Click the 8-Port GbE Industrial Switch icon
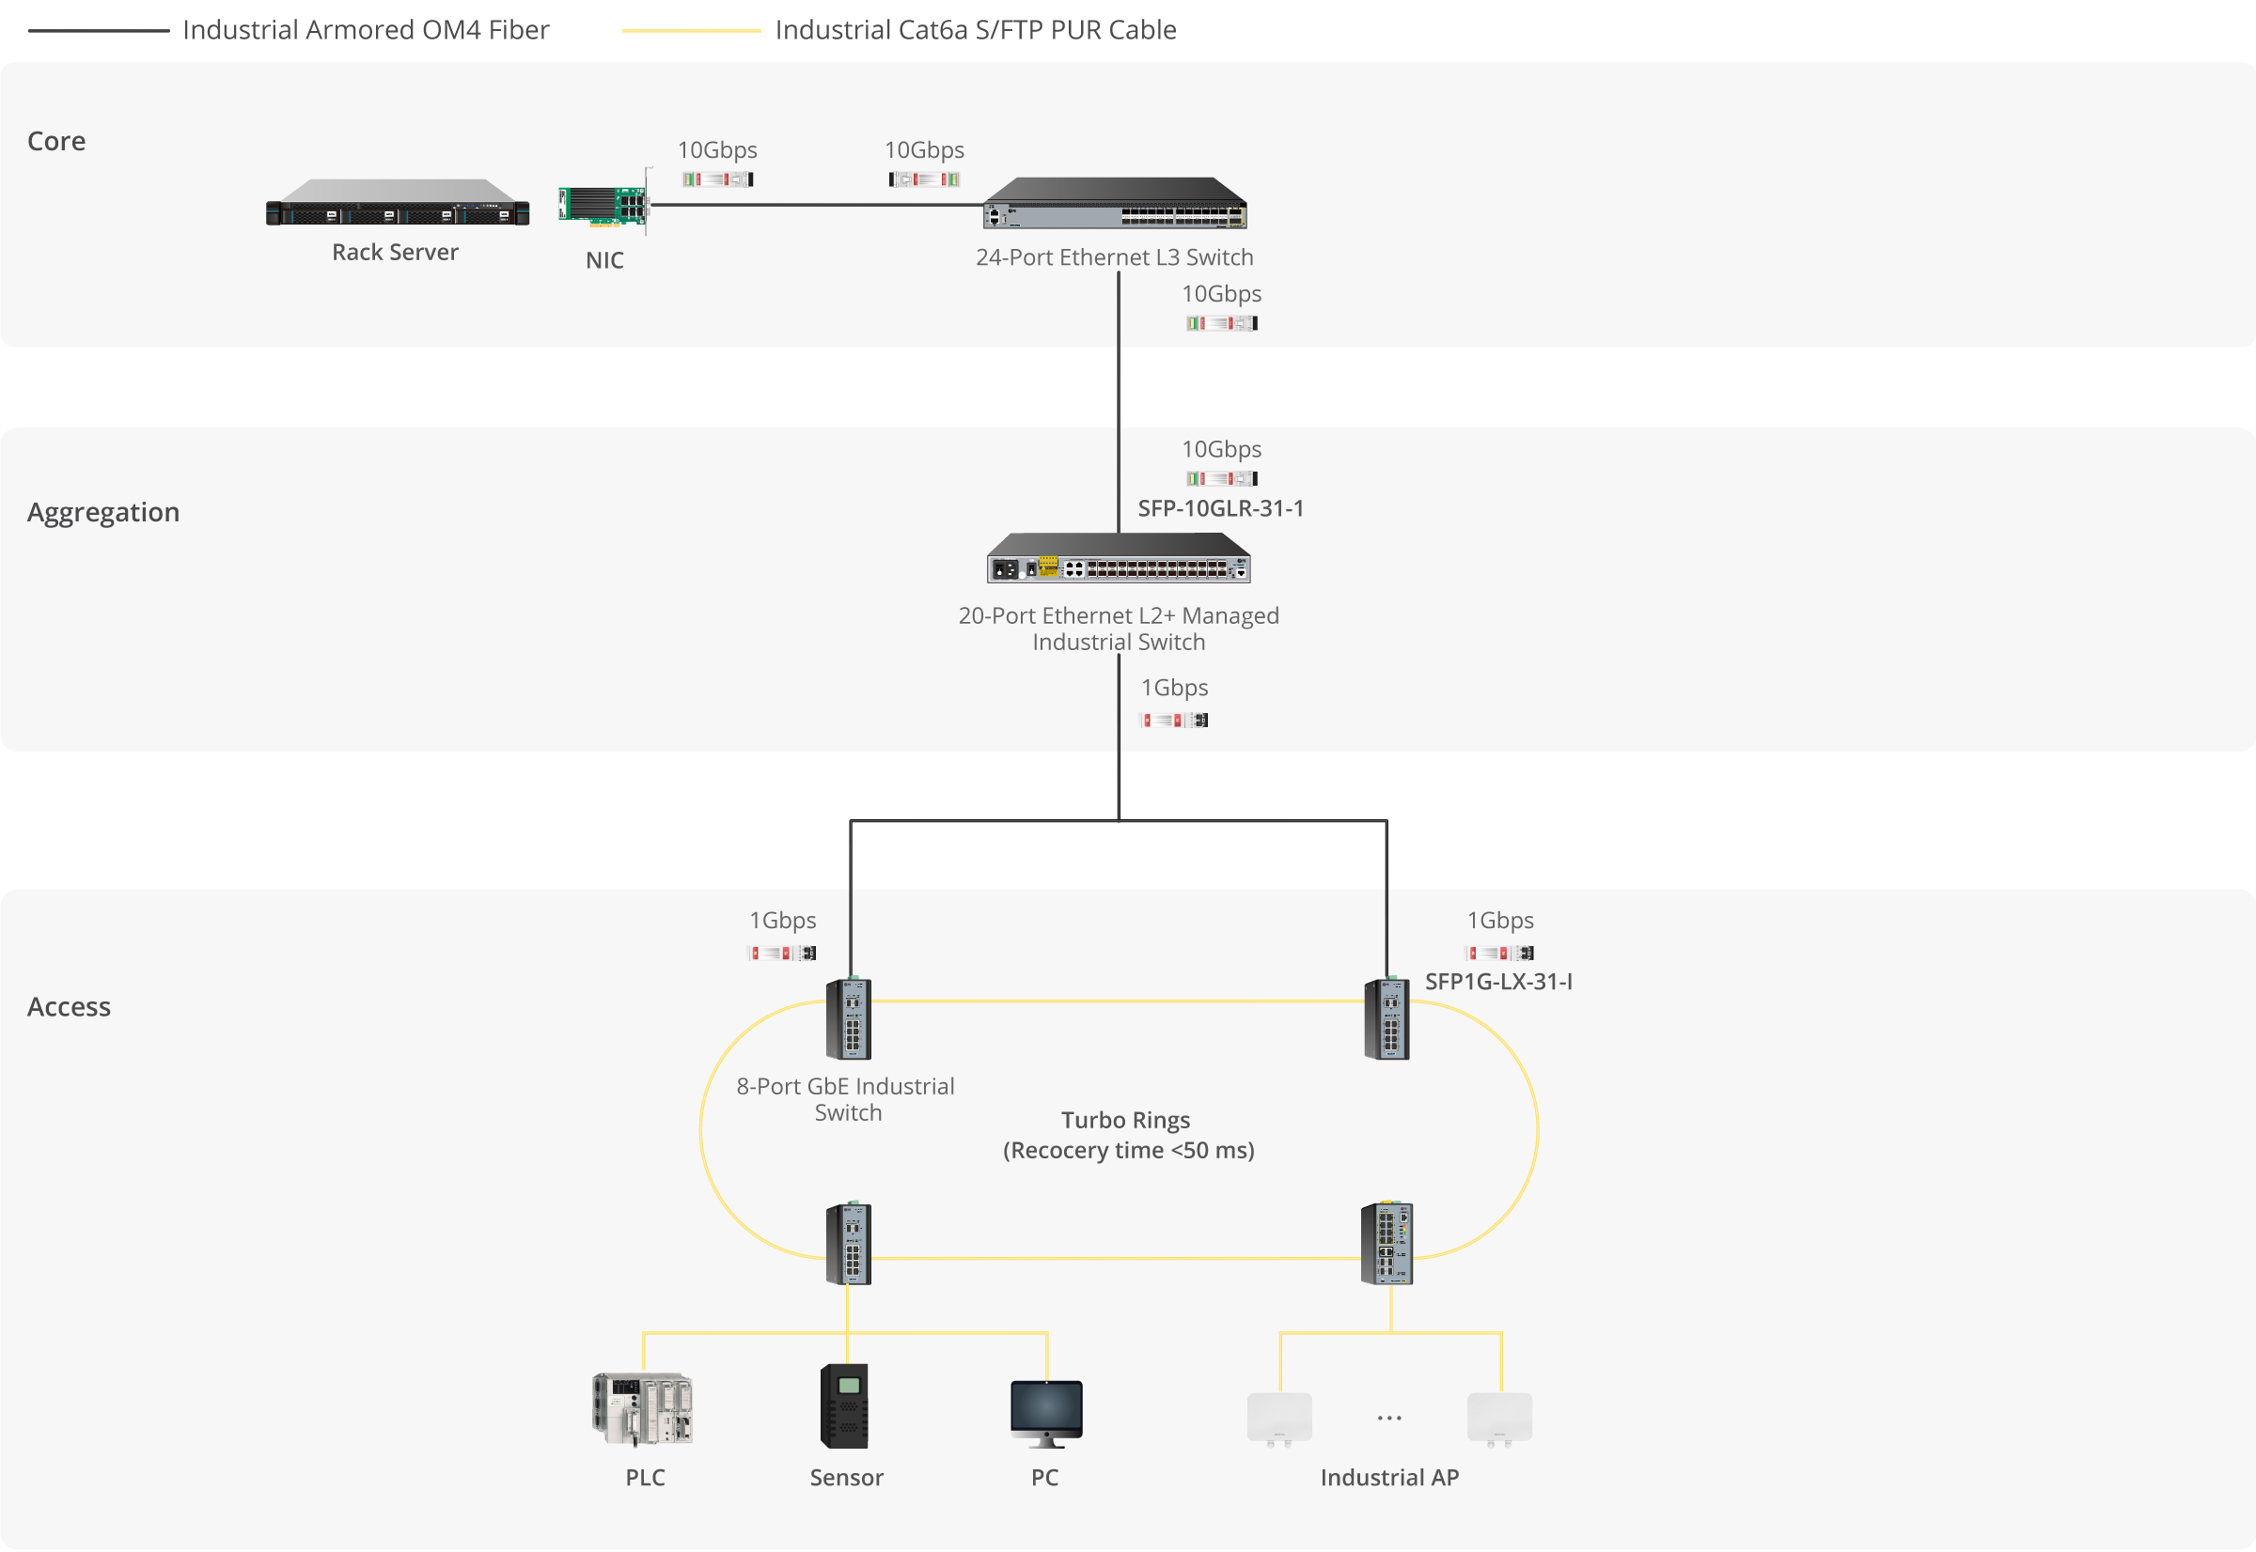2256x1552 pixels. (x=847, y=1019)
